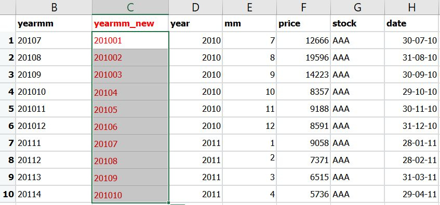The image size is (440, 205).
Task: Click price value 6515
Action: [x=303, y=177]
